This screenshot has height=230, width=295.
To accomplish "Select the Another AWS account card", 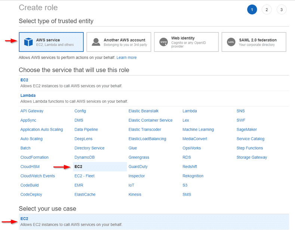I will click(x=119, y=42).
